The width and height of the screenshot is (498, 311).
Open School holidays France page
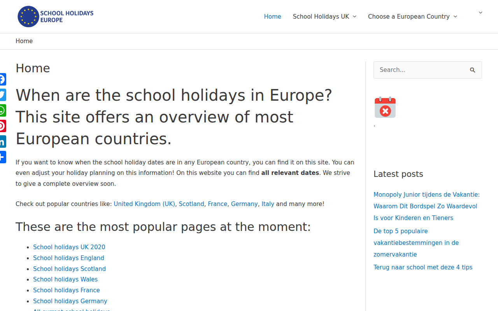click(x=67, y=290)
